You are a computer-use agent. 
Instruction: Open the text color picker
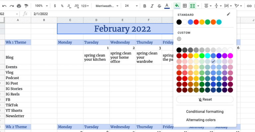pos(167,6)
